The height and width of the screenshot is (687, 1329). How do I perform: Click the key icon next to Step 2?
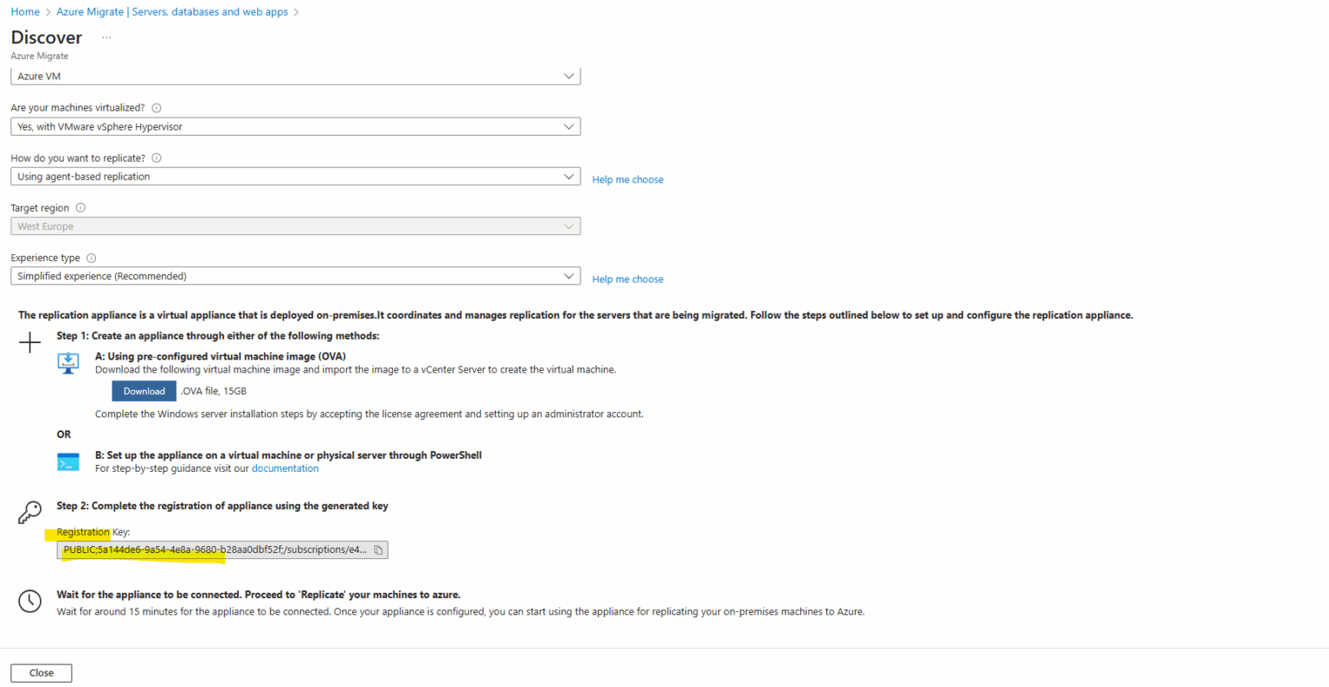coord(29,512)
